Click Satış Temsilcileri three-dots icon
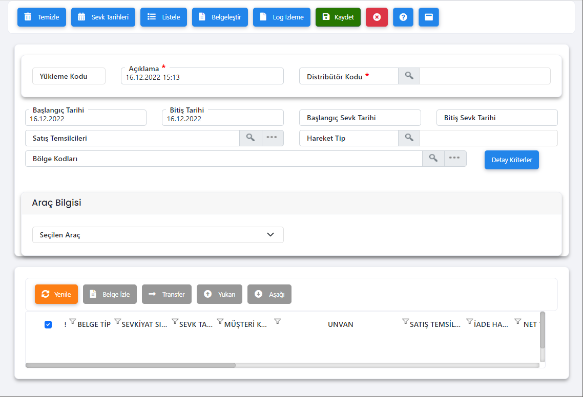 273,138
